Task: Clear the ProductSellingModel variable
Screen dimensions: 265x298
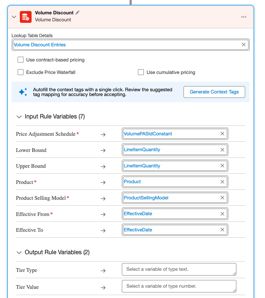Action: click(222, 198)
